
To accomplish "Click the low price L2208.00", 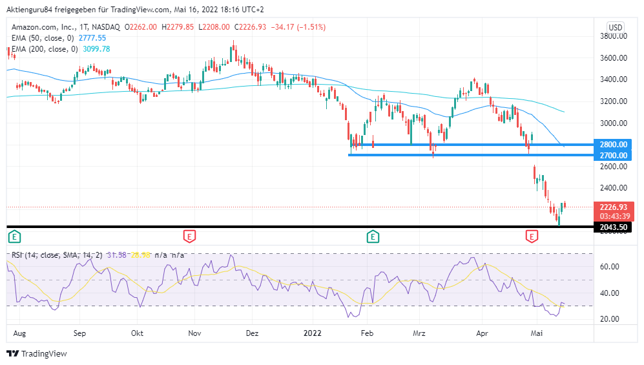I will point(214,27).
